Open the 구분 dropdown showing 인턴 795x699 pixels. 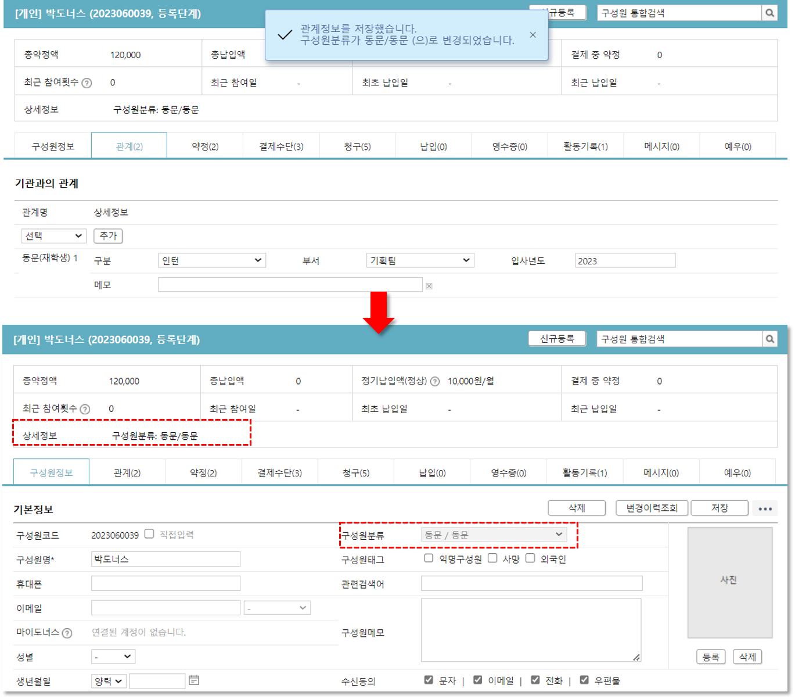click(x=212, y=260)
